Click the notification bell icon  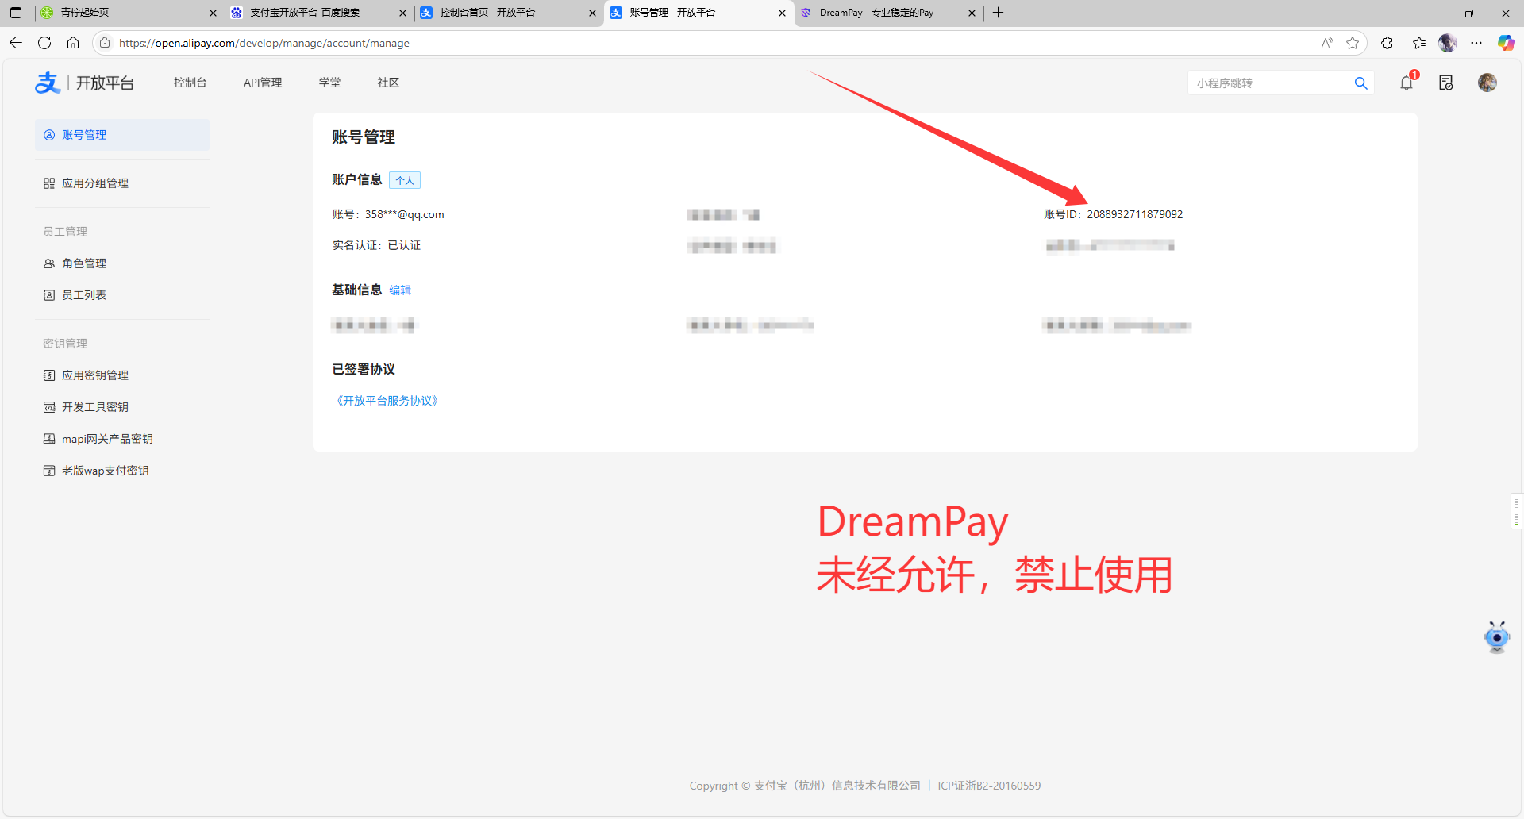[x=1407, y=83]
